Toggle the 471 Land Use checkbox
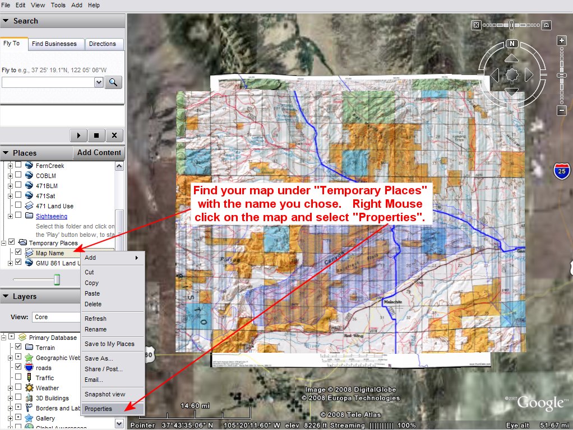The height and width of the screenshot is (430, 573). point(19,205)
